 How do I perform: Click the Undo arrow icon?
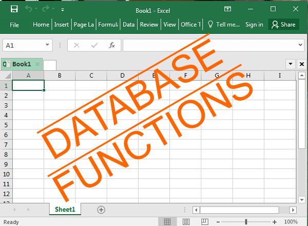tap(28, 9)
